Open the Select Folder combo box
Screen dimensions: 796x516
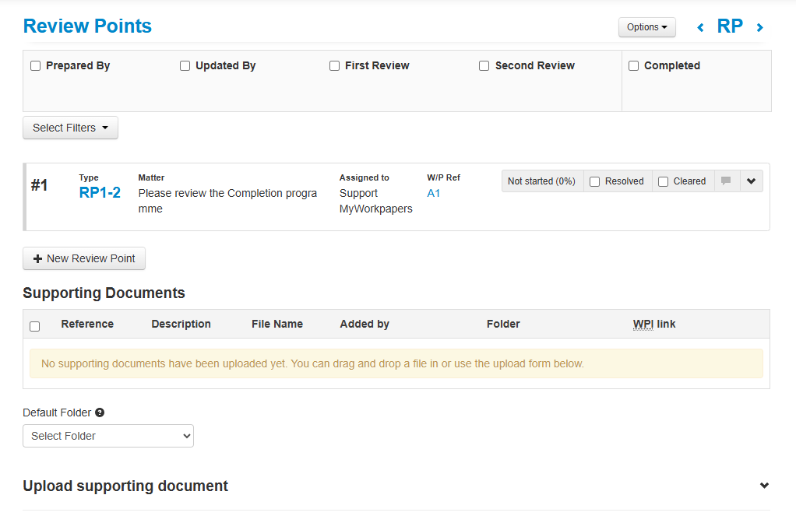click(108, 436)
